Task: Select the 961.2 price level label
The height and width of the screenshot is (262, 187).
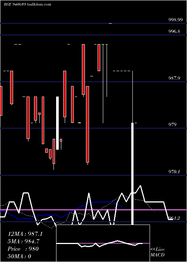Action: pos(174,218)
